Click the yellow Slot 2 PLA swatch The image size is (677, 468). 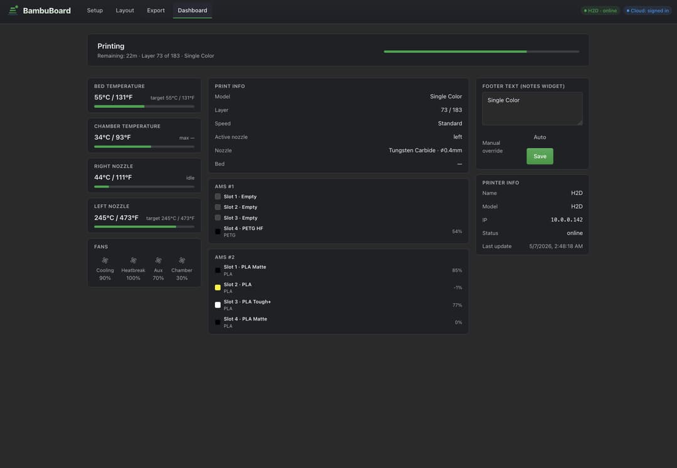218,287
